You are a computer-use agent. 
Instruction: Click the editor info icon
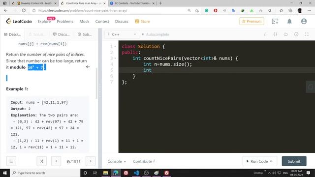pyautogui.click(x=265, y=34)
